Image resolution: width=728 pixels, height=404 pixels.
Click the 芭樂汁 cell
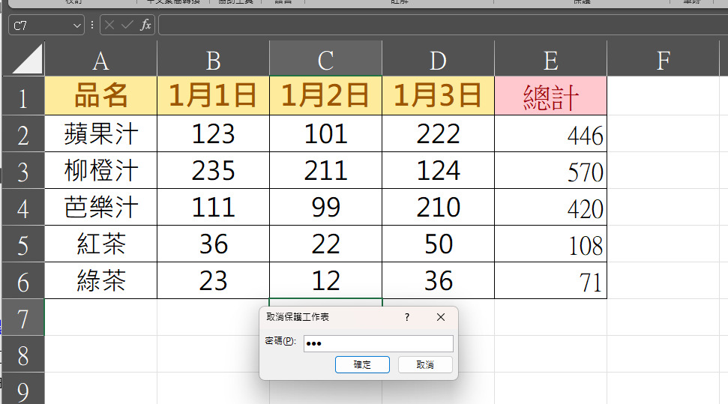pyautogui.click(x=100, y=207)
